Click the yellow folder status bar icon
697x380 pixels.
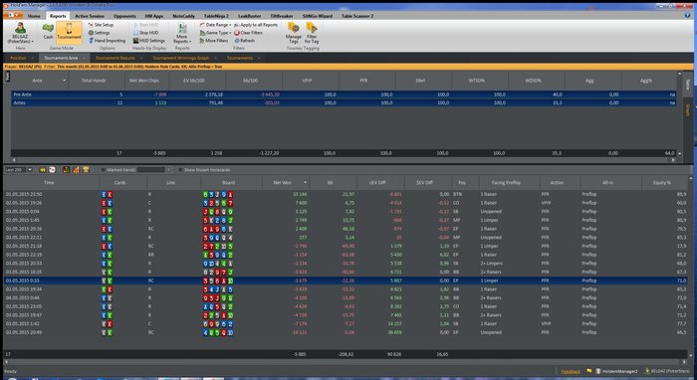589,371
